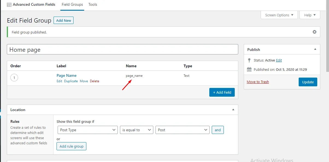This screenshot has height=162, width=329.
Task: Click the calendar icon beside Published on date
Action: (x=249, y=69)
